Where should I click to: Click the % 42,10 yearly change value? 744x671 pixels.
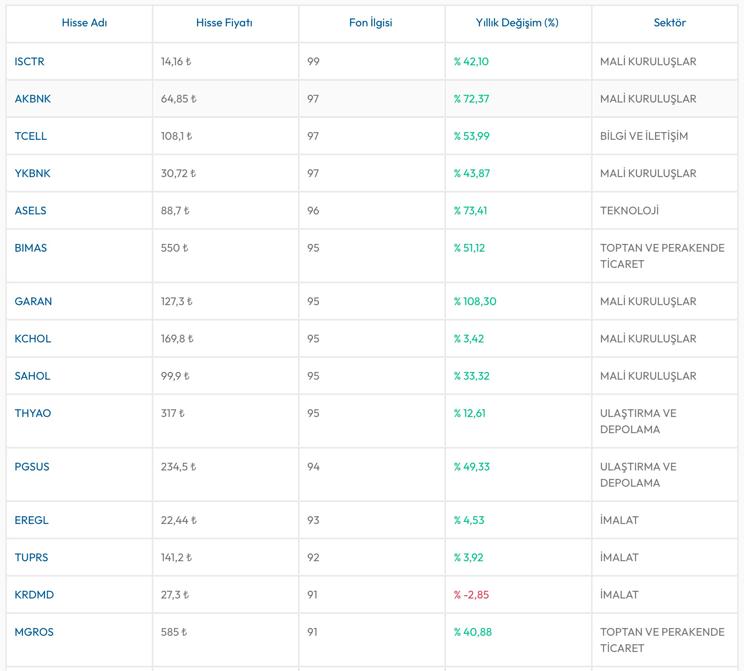coord(471,62)
